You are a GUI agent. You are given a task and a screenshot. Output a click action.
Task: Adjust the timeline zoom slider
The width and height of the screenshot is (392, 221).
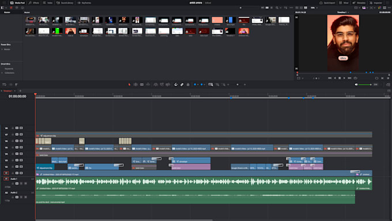pyautogui.click(x=238, y=85)
